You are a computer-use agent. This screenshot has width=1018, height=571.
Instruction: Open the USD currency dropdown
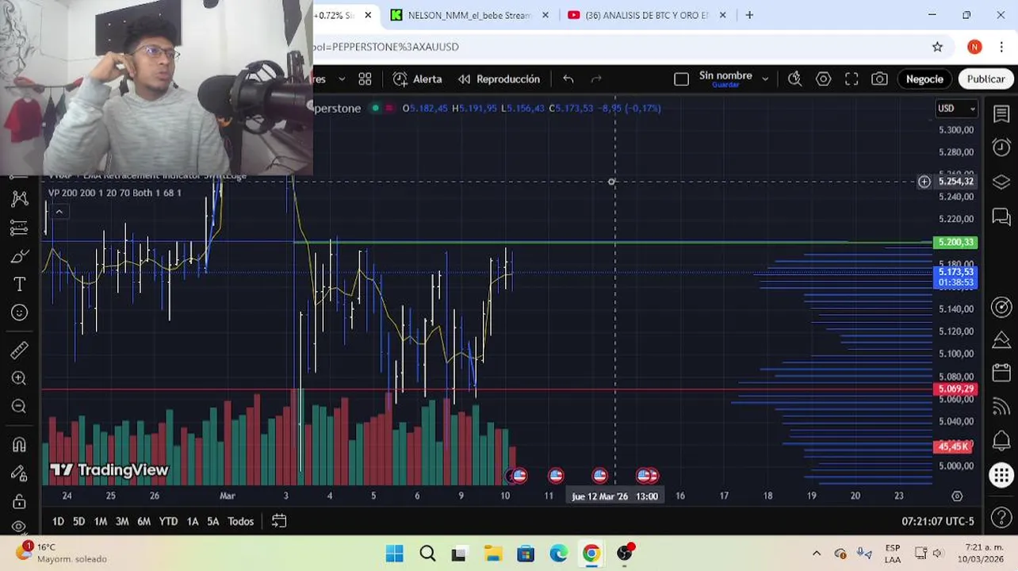(x=956, y=109)
